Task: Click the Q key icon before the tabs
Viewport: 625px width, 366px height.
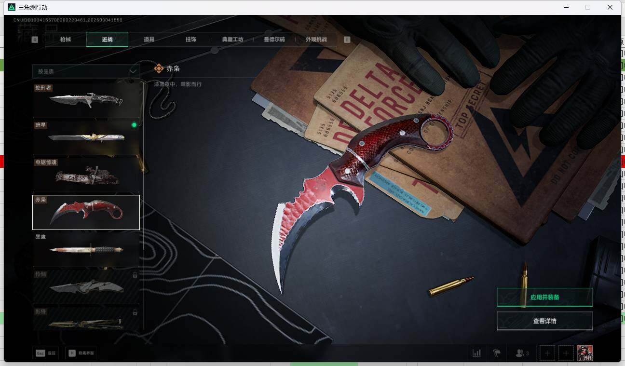Action: (x=35, y=40)
